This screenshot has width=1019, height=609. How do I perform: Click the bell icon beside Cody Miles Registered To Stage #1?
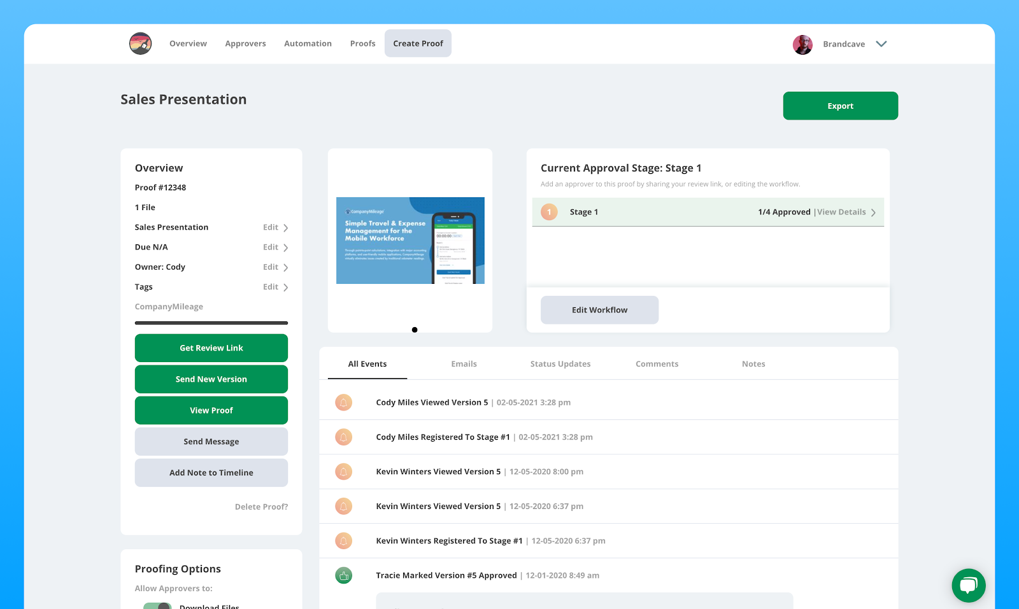(344, 437)
